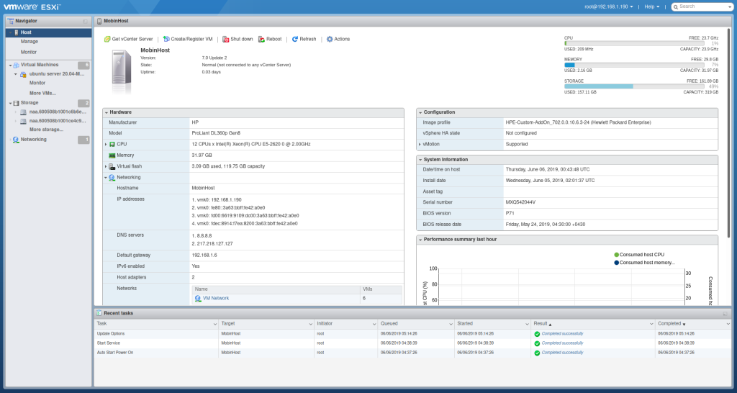Collapse the Networking section in Hardware

click(106, 178)
